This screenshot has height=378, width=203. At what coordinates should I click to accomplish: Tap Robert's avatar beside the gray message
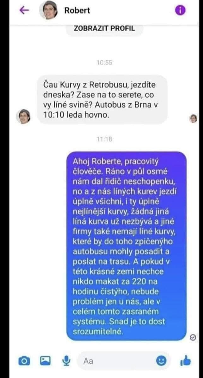[x=23, y=117]
